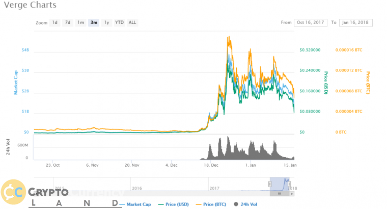Click right handle of navigator range
This screenshot has width=387, height=209.
[x=289, y=184]
